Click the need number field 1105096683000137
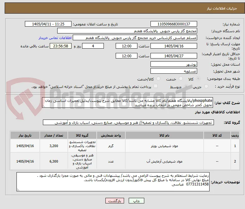Image resolution: width=245 pixels, height=209 pixels. [x=173, y=24]
